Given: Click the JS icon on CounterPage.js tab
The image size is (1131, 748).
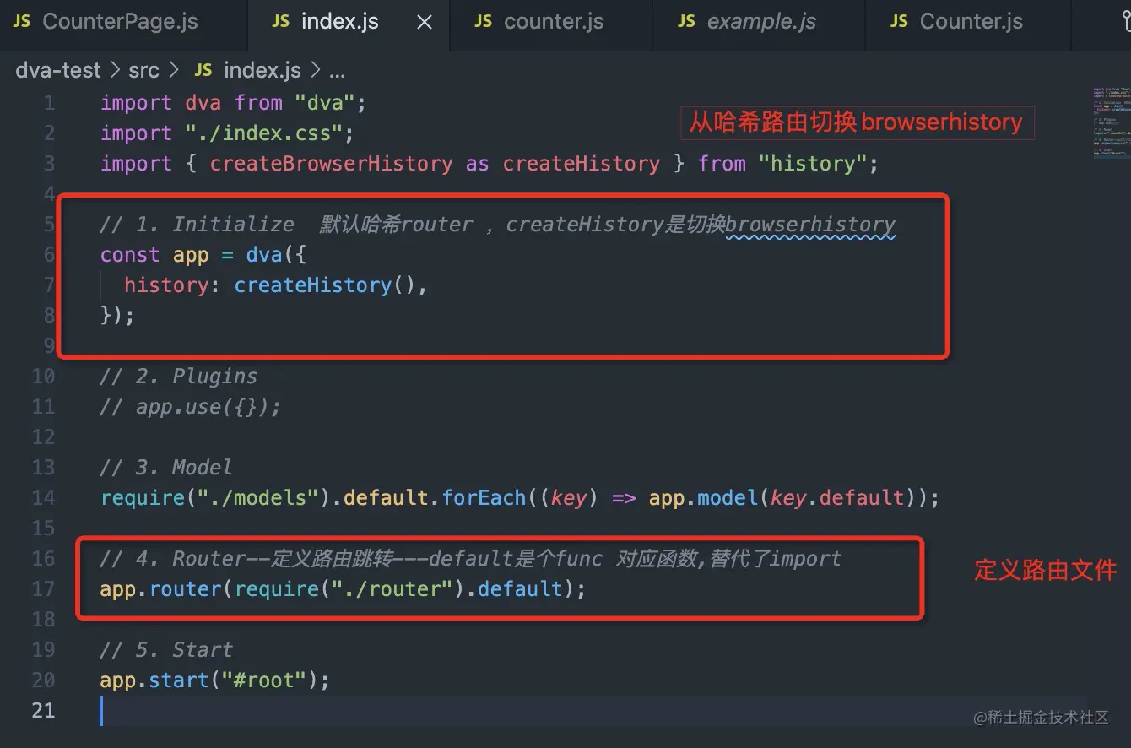Looking at the screenshot, I should [23, 22].
